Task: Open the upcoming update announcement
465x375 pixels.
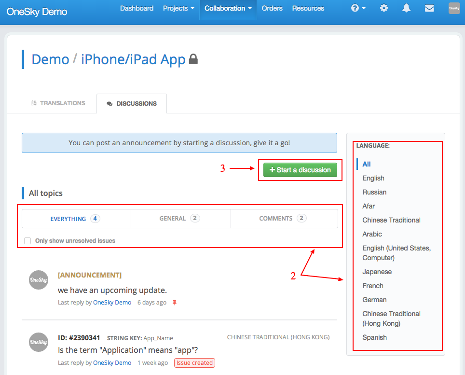Action: coord(112,290)
